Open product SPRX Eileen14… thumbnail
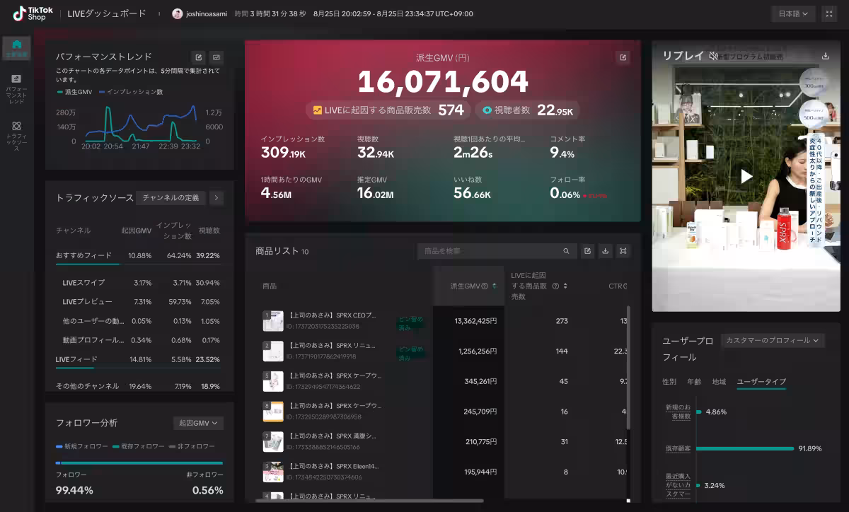849x512 pixels. click(273, 472)
